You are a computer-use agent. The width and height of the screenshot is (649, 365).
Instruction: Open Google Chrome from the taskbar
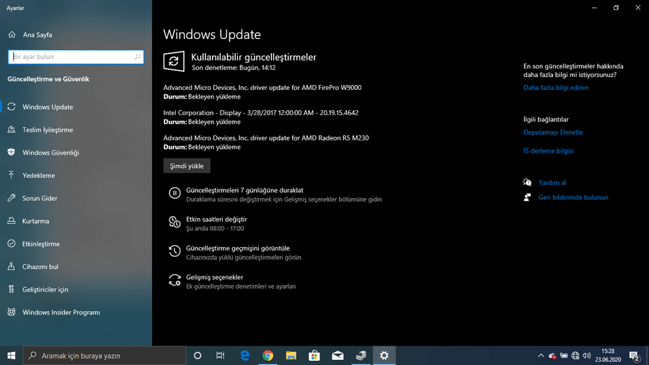coord(268,356)
